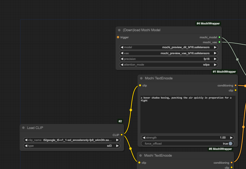Click the conditioning output of upper TextEncode
246x169 pixels.
point(235,85)
